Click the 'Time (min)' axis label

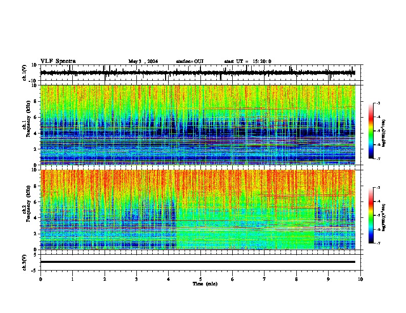click(x=205, y=284)
